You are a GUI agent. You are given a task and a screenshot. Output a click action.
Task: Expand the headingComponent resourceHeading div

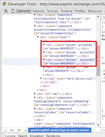pyautogui.click(x=35, y=97)
